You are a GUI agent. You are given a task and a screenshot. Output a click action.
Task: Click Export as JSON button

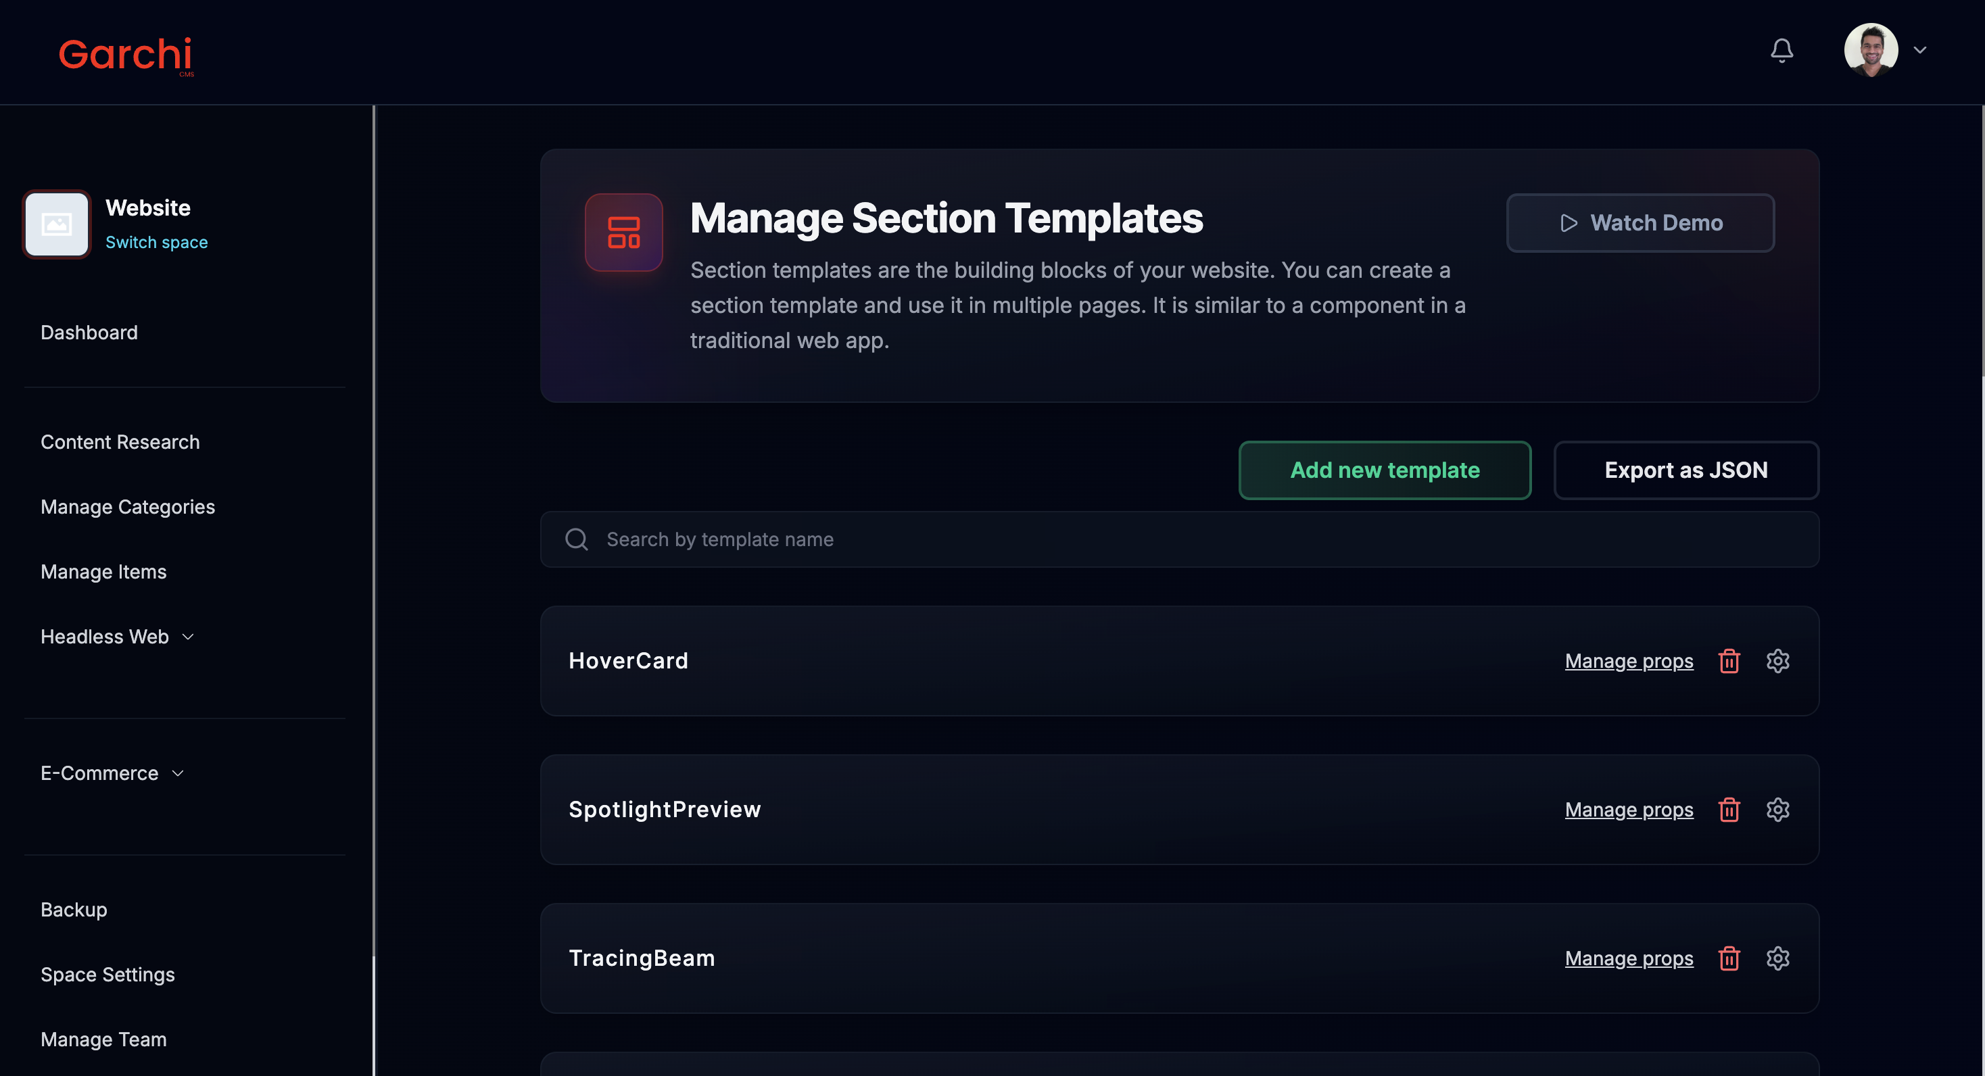1685,470
